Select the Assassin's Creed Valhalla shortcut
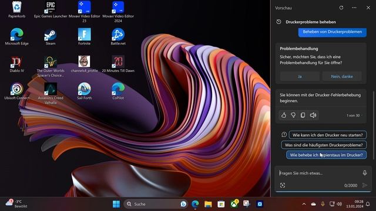The width and height of the screenshot is (376, 211). coord(51,93)
